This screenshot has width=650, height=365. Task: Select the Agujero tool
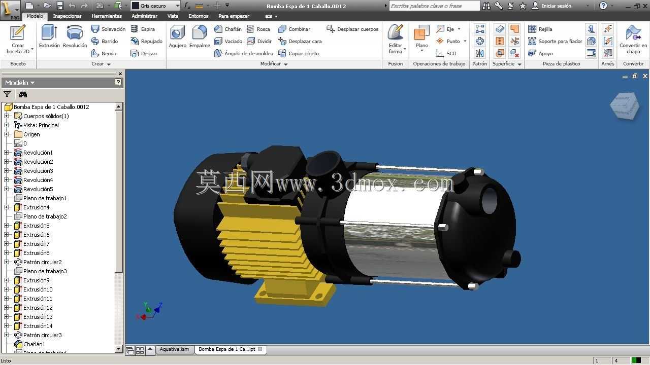[178, 36]
